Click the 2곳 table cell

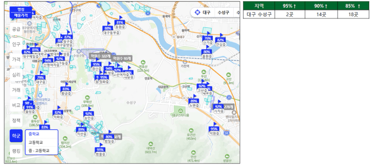(290, 14)
